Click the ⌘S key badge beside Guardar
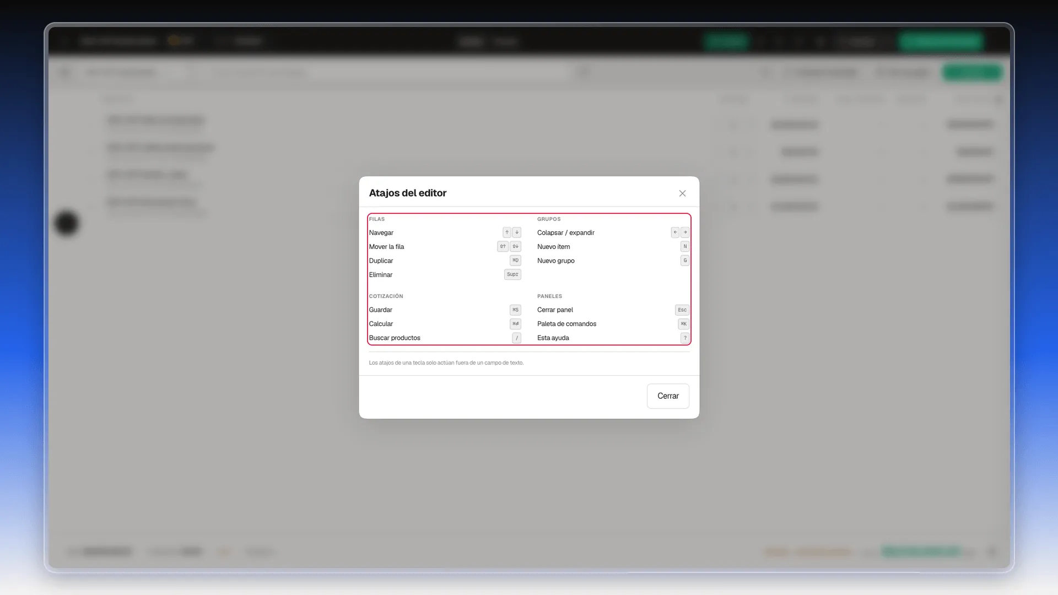The width and height of the screenshot is (1058, 595). click(515, 310)
